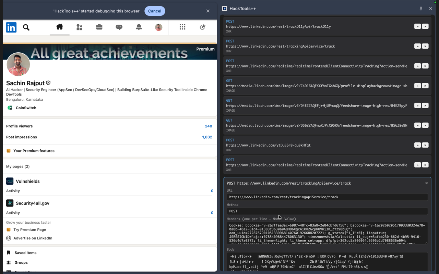
Task: Remove the D5622AQFmuRJPiX95RA image request with its × button
Action: point(425,125)
